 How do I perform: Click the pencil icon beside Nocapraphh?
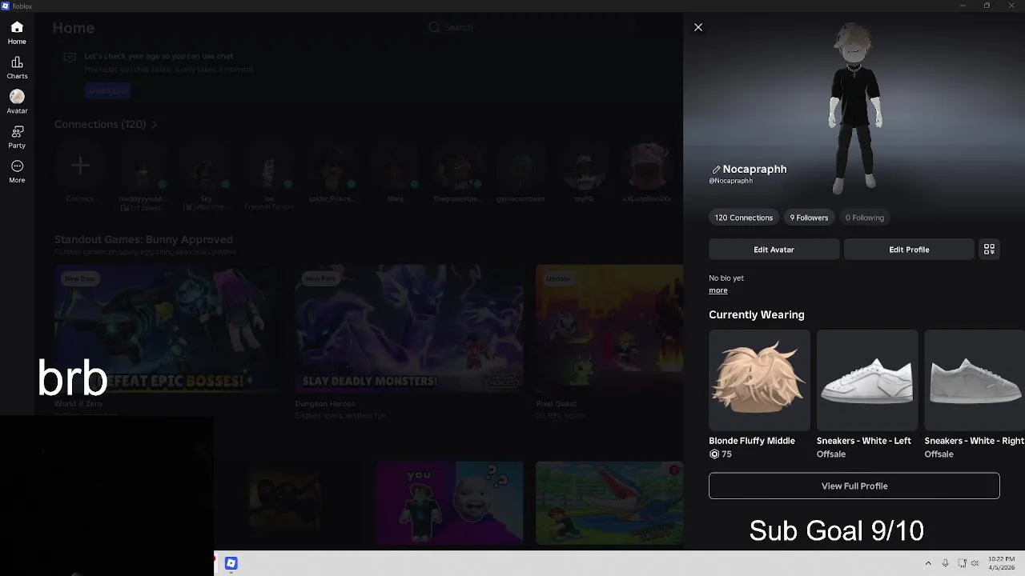(716, 170)
